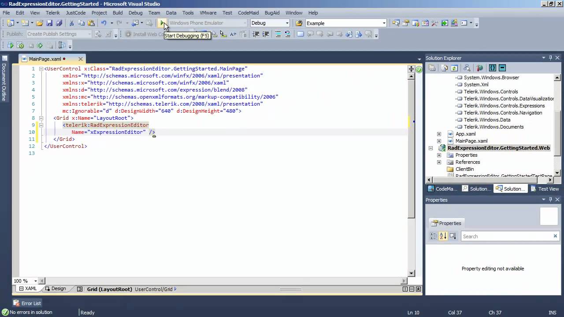Close the MainPage.xaml document tab
Viewport: 564px width, 317px height.
tap(81, 59)
